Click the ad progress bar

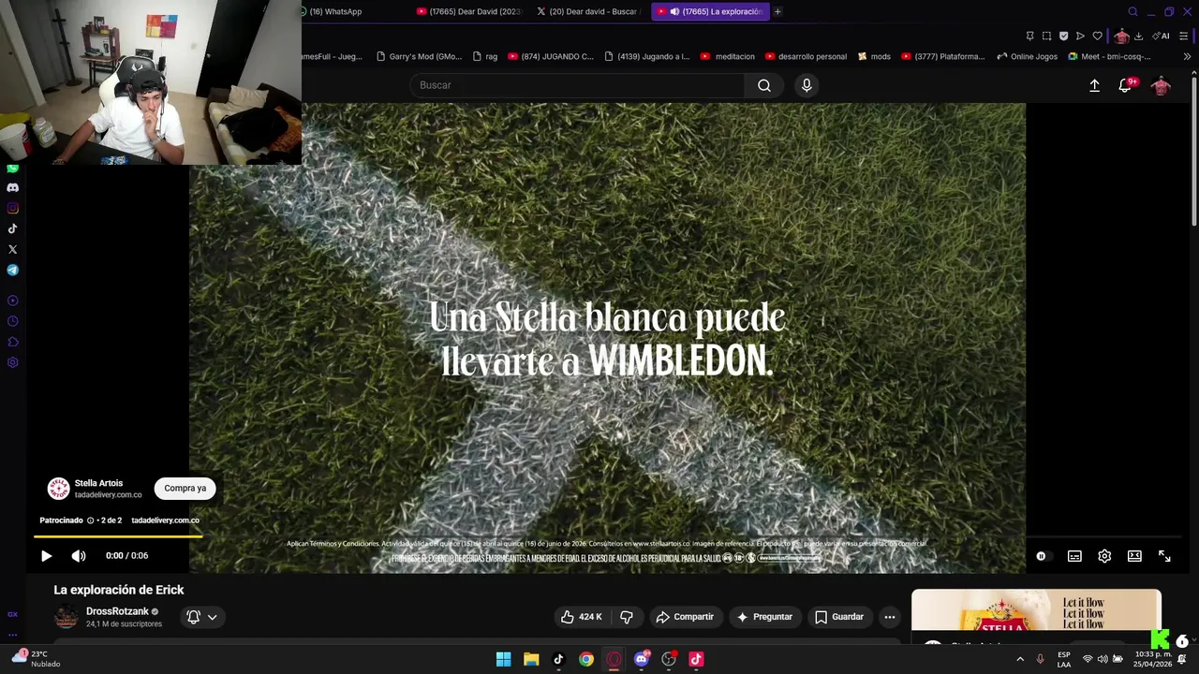[118, 536]
